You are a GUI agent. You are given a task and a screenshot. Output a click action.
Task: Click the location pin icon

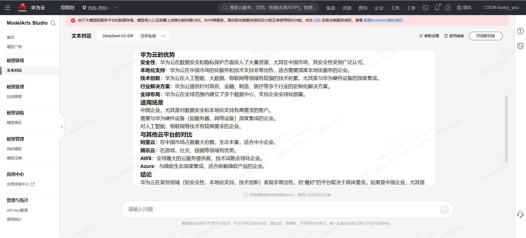pos(84,8)
